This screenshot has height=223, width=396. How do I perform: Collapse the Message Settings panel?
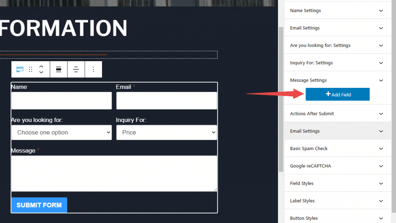tap(337, 80)
